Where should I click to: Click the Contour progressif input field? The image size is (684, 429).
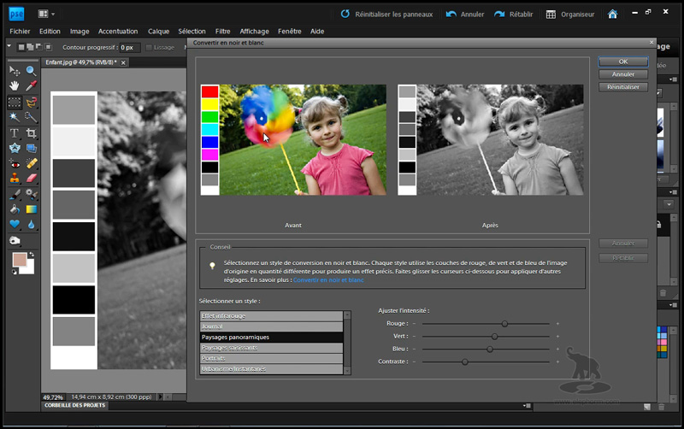tap(130, 47)
